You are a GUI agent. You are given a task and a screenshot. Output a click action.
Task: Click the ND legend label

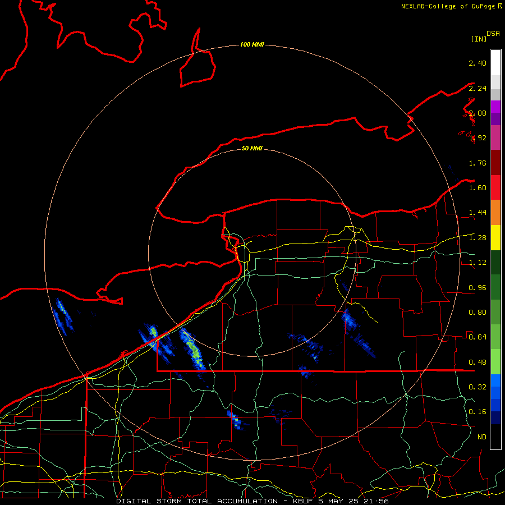[482, 437]
